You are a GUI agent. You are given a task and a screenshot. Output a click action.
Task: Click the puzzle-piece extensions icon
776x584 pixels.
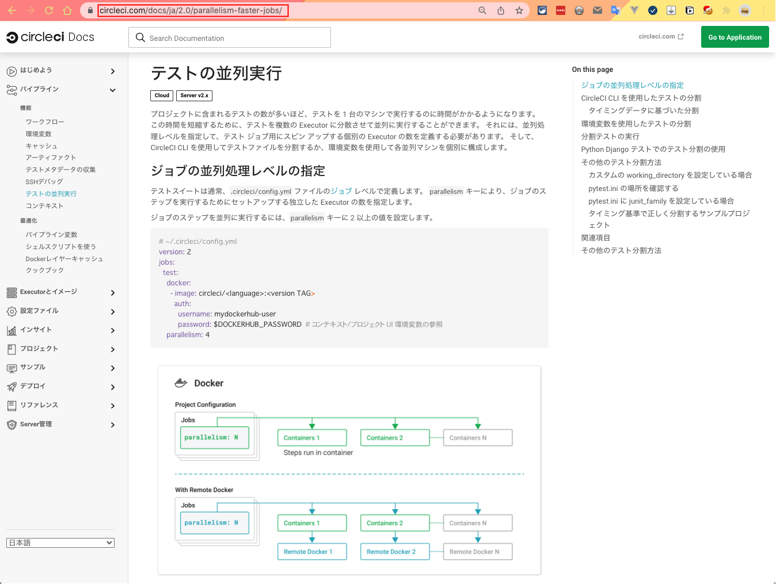click(726, 10)
